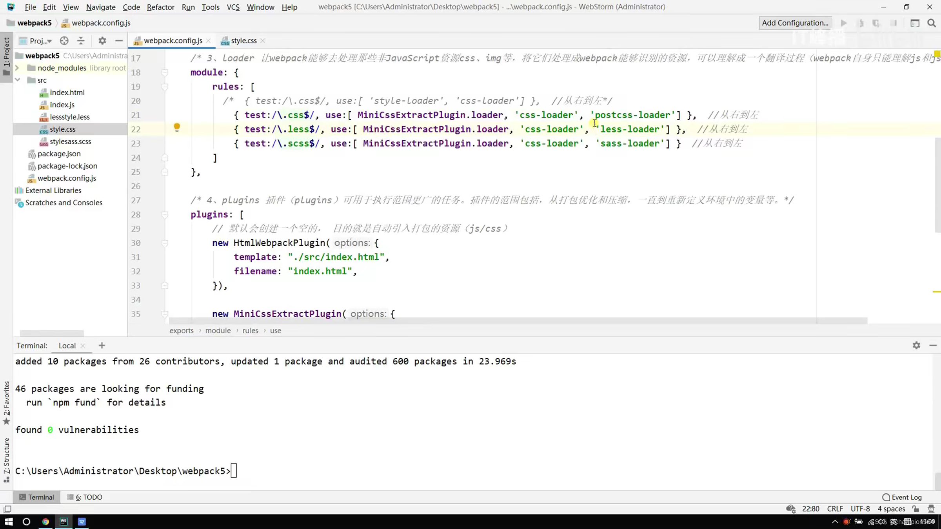Viewport: 941px width, 529px height.
Task: Open the 6: TODO tool window
Action: [x=85, y=497]
